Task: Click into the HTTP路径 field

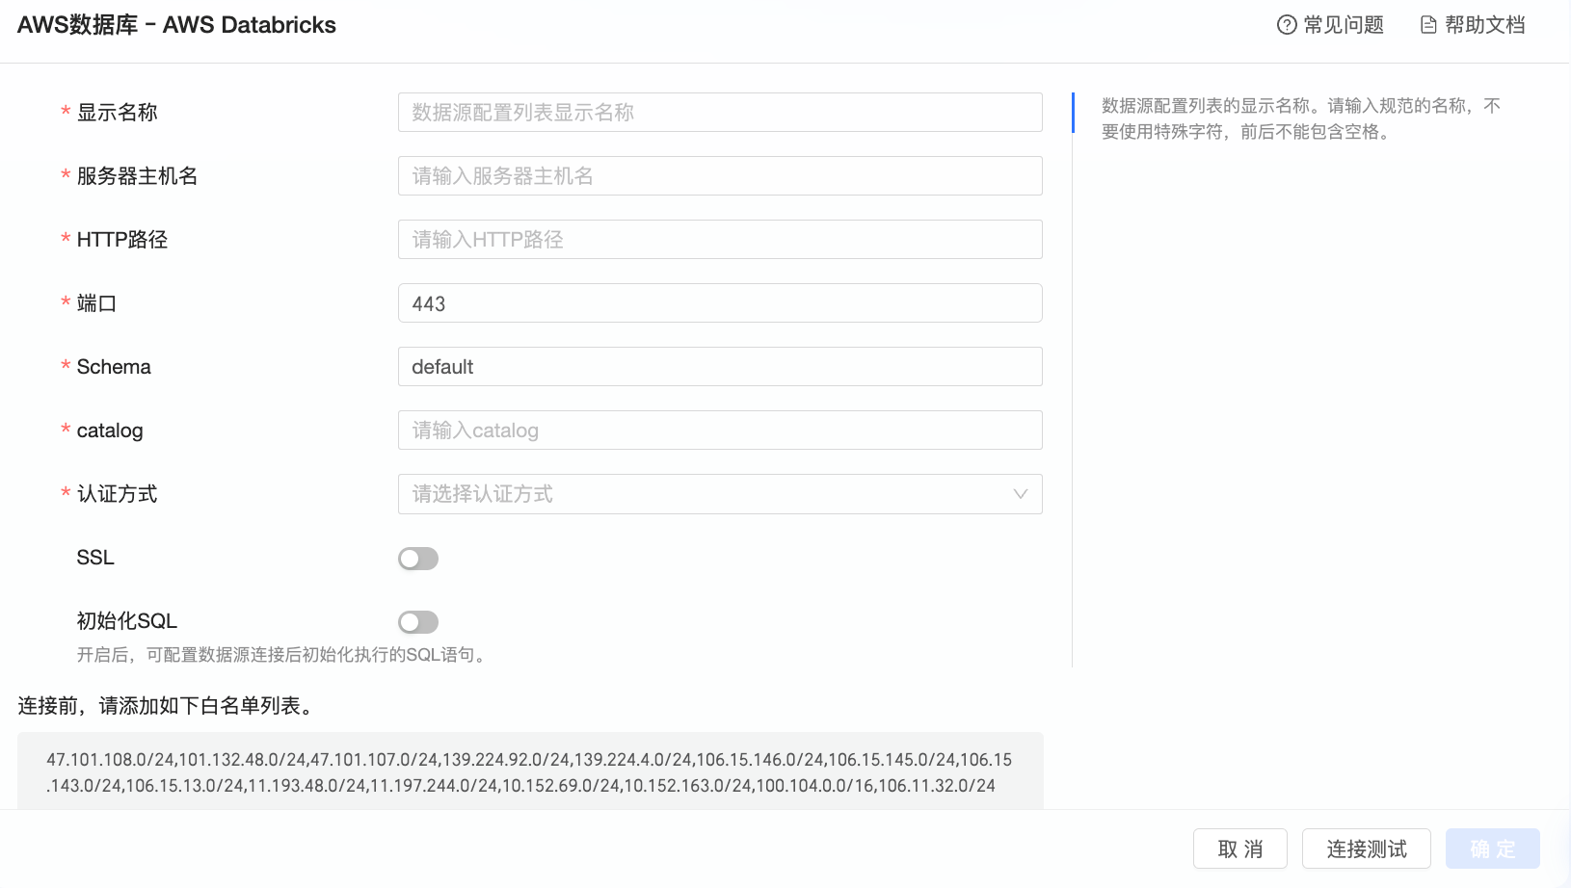Action: 720,240
